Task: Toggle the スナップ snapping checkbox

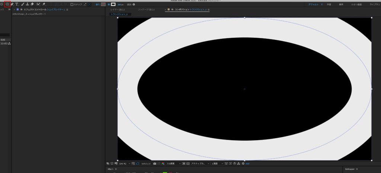Action: point(72,4)
